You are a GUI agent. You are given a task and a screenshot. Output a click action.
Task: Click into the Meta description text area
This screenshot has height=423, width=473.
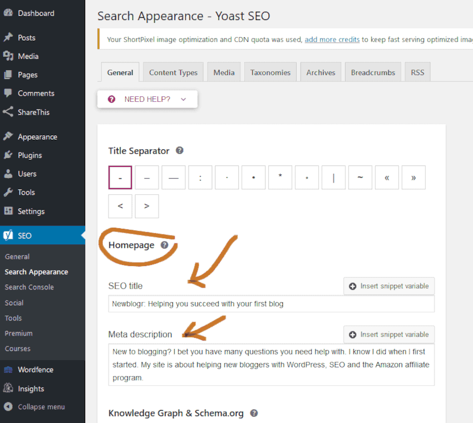point(271,365)
